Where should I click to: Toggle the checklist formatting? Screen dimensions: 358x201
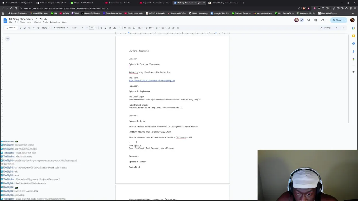coord(151,28)
